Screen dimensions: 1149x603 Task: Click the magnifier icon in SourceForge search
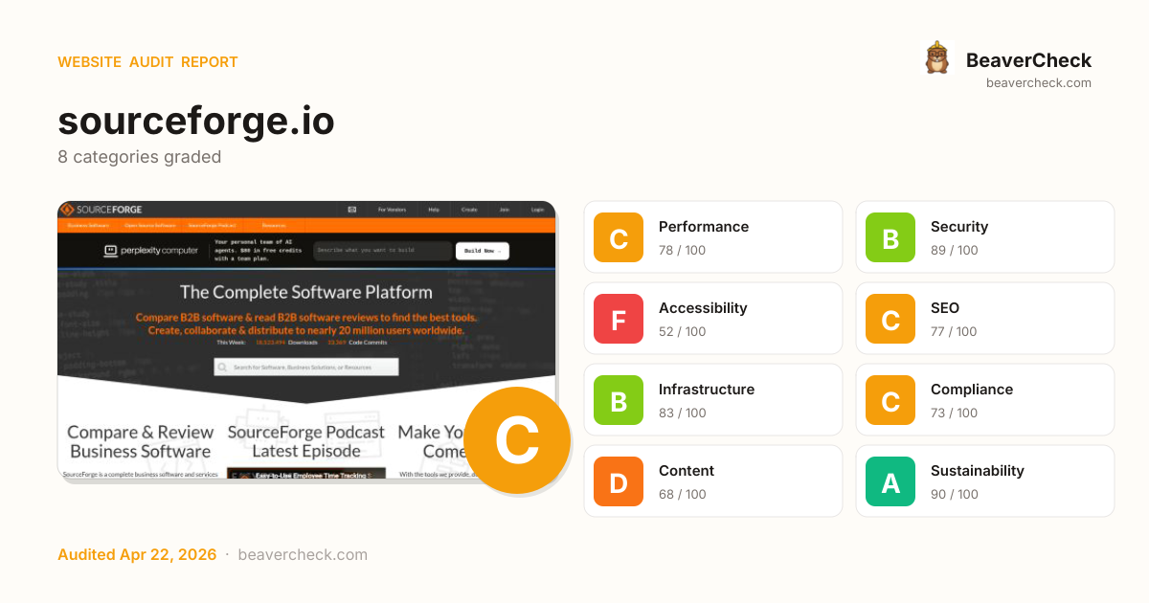point(222,367)
